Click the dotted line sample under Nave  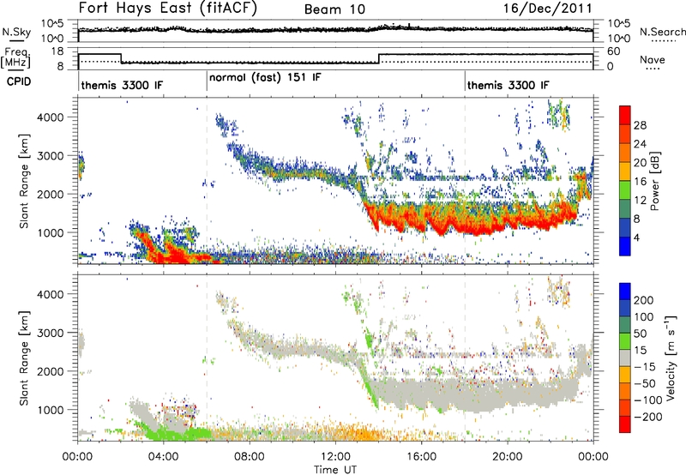tap(653, 69)
